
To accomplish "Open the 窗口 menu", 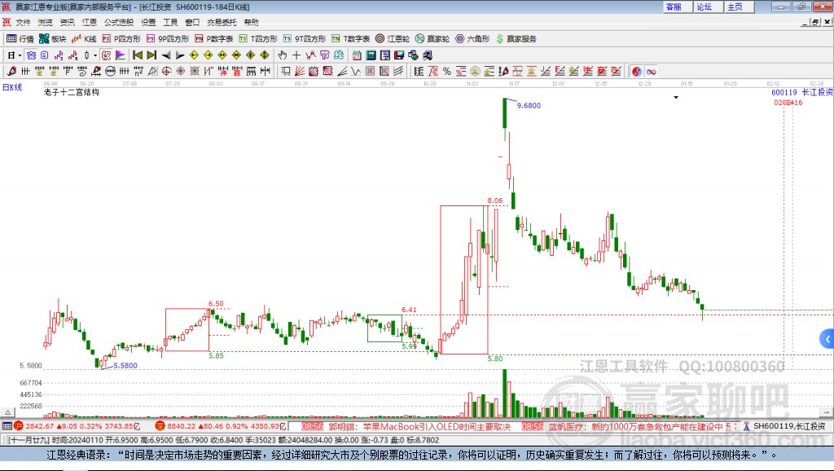I will coord(192,22).
